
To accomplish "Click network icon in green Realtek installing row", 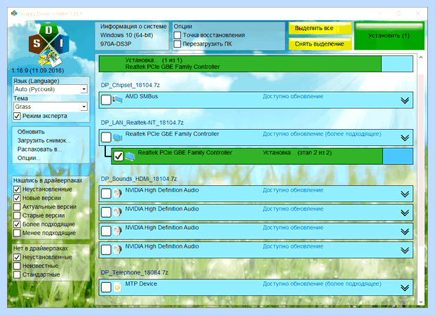I will [130, 156].
